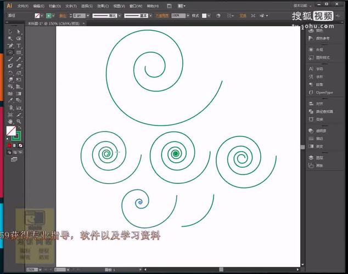The width and height of the screenshot is (348, 274).
Task: Select the Eraser tool
Action: pyautogui.click(x=19, y=66)
